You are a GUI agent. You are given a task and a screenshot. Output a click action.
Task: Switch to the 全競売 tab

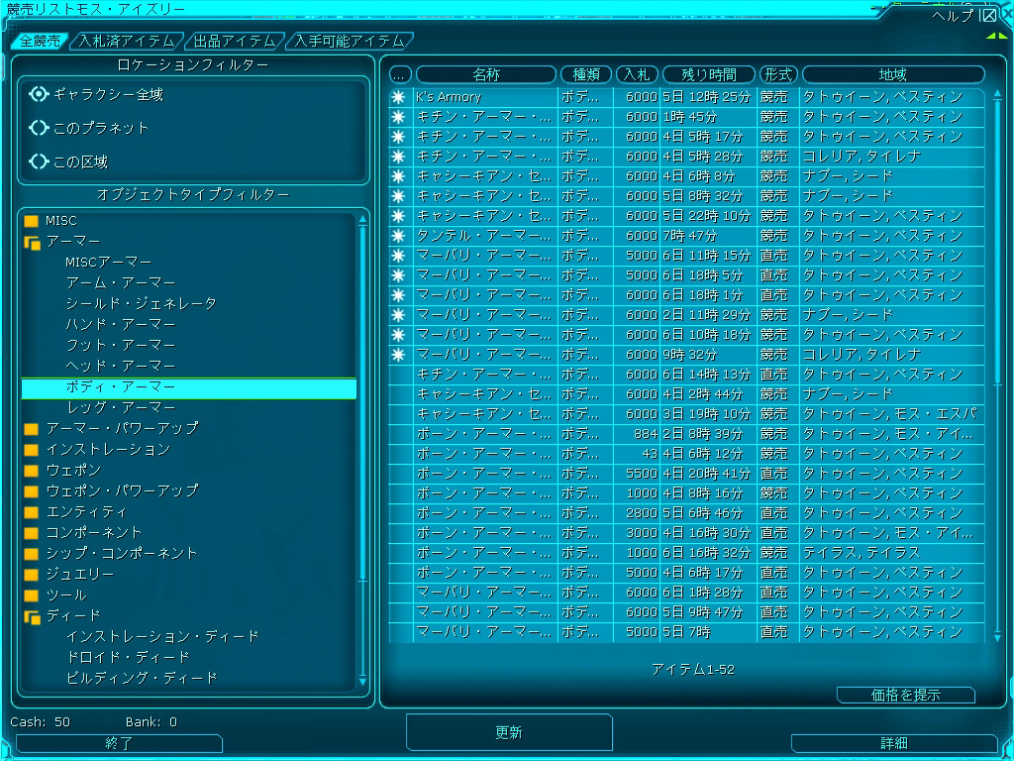point(40,41)
